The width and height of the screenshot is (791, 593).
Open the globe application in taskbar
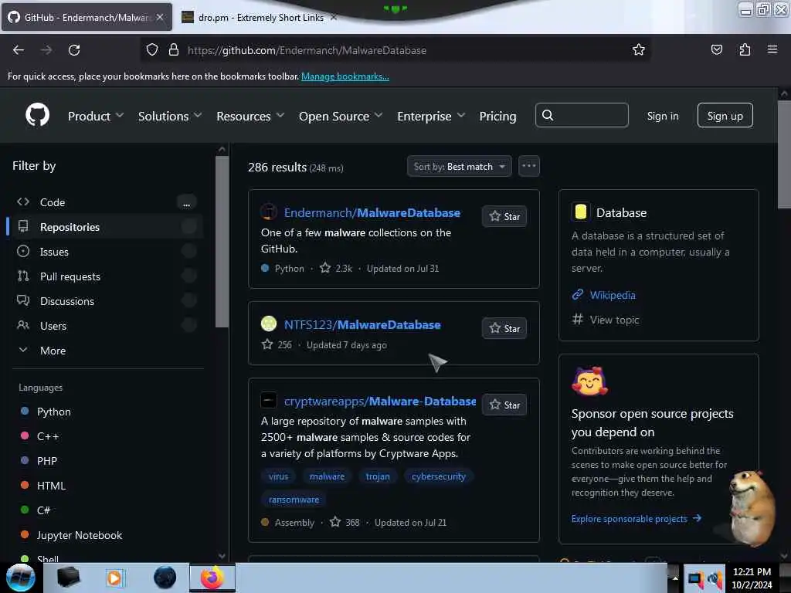pyautogui.click(x=165, y=578)
